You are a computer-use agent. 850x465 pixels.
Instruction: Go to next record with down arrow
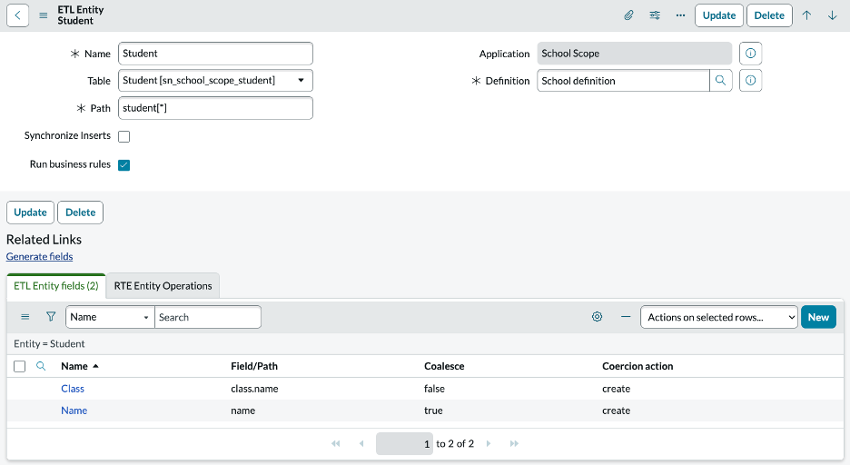click(x=832, y=15)
